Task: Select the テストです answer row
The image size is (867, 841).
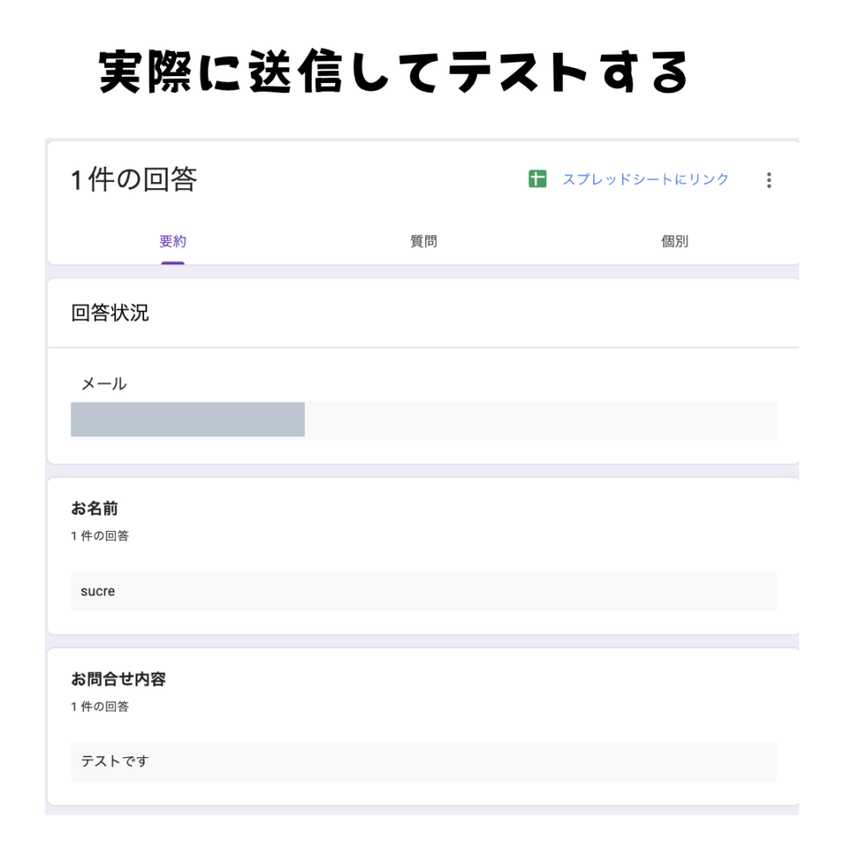Action: [423, 761]
